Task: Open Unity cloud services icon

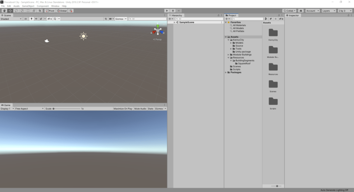Action: tap(301, 11)
